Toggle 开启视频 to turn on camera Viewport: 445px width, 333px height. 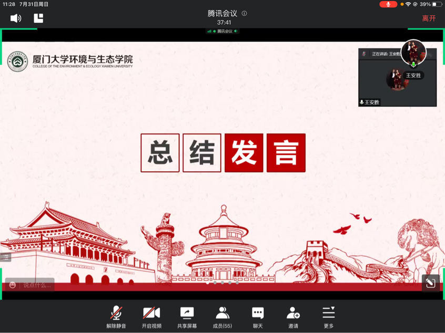[x=151, y=318]
